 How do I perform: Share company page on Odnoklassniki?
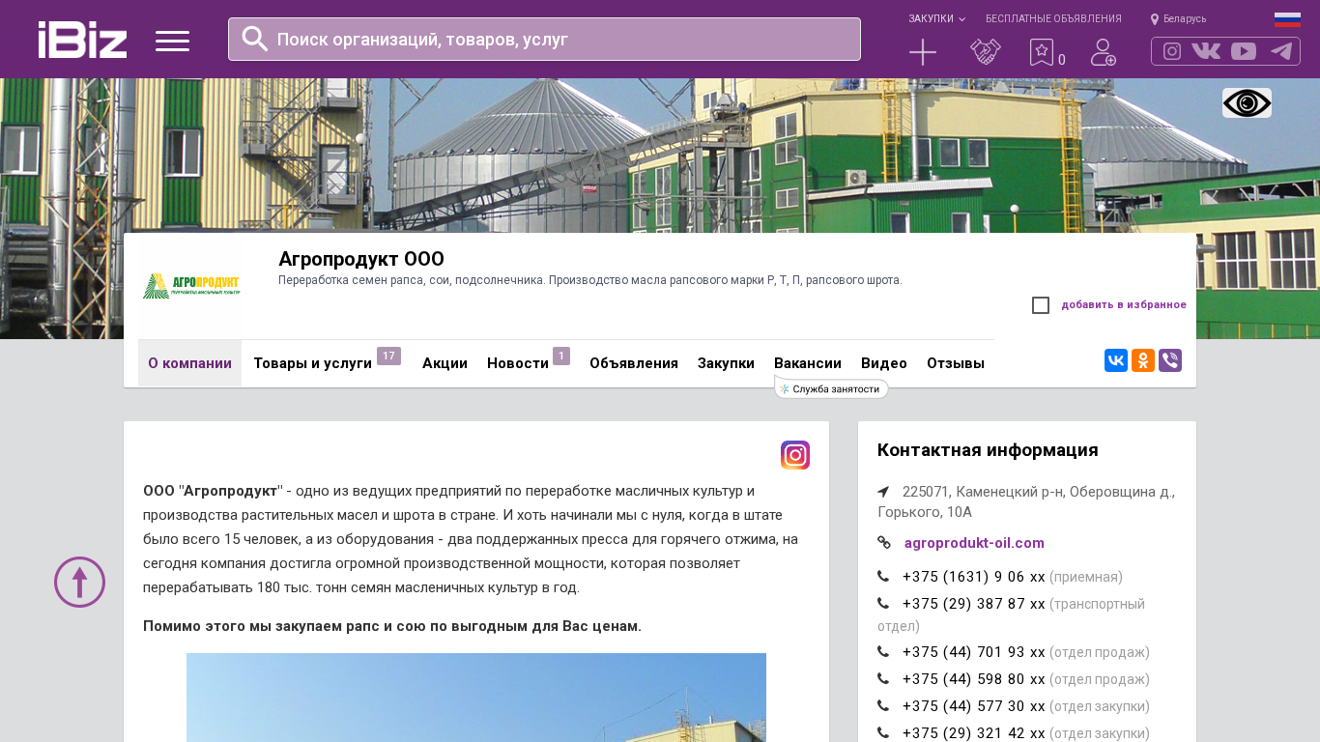[x=1143, y=360]
